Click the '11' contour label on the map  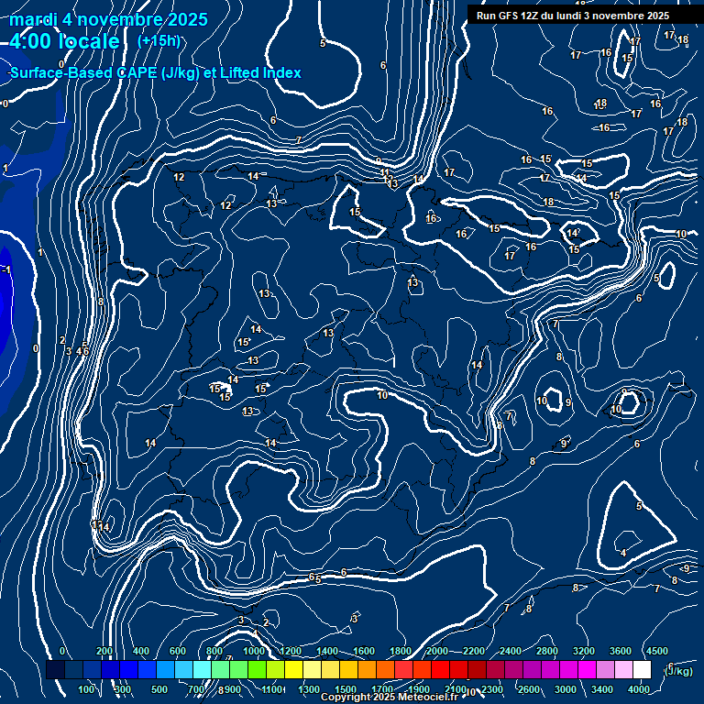pos(385,172)
